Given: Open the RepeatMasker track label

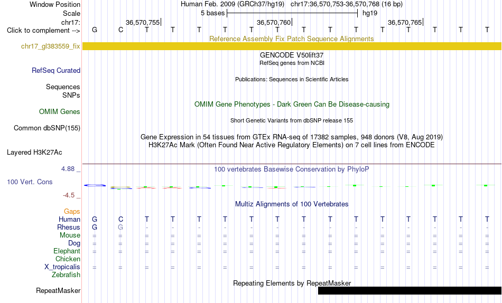Looking at the screenshot, I should coord(58,290).
